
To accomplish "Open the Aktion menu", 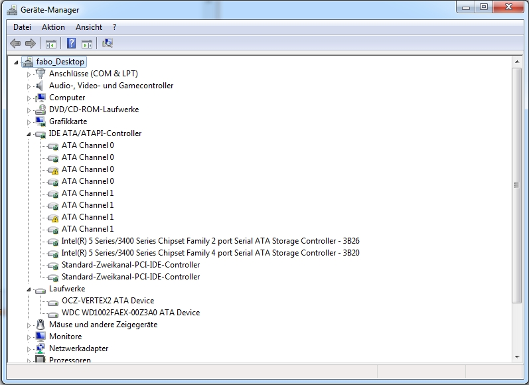I will (x=53, y=27).
